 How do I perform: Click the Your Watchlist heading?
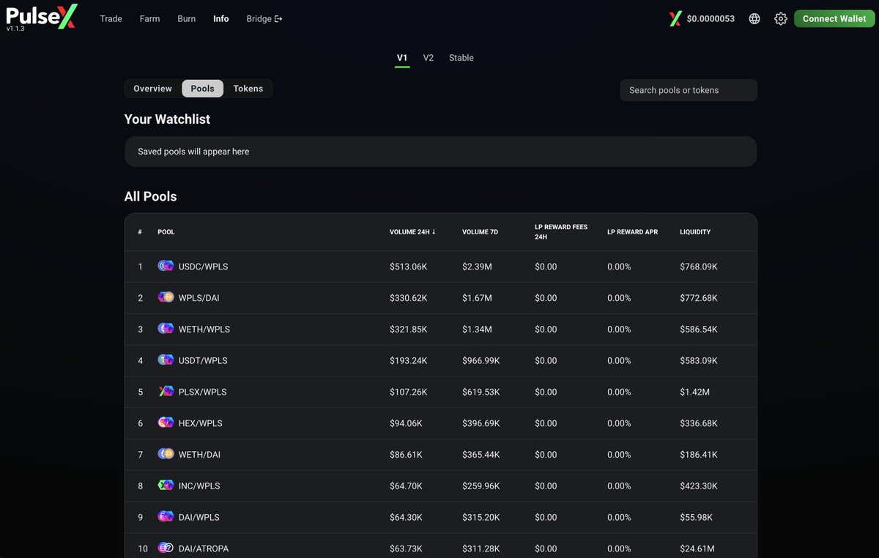coord(167,119)
